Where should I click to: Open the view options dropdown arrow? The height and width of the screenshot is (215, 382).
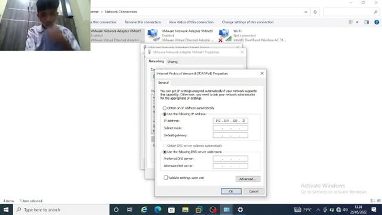click(x=357, y=22)
